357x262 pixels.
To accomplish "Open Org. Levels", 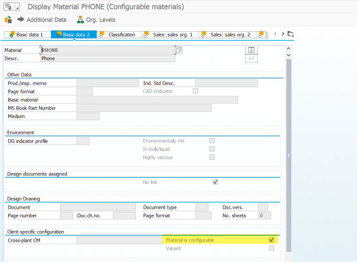I will click(x=96, y=20).
